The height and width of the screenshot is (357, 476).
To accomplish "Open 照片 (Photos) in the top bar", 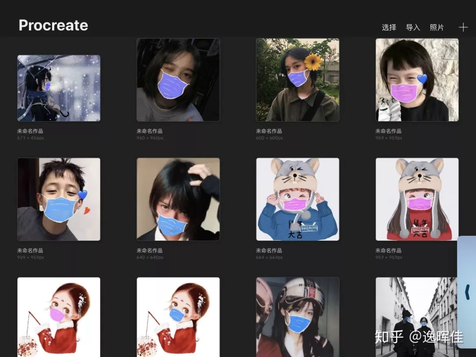I will pyautogui.click(x=437, y=27).
